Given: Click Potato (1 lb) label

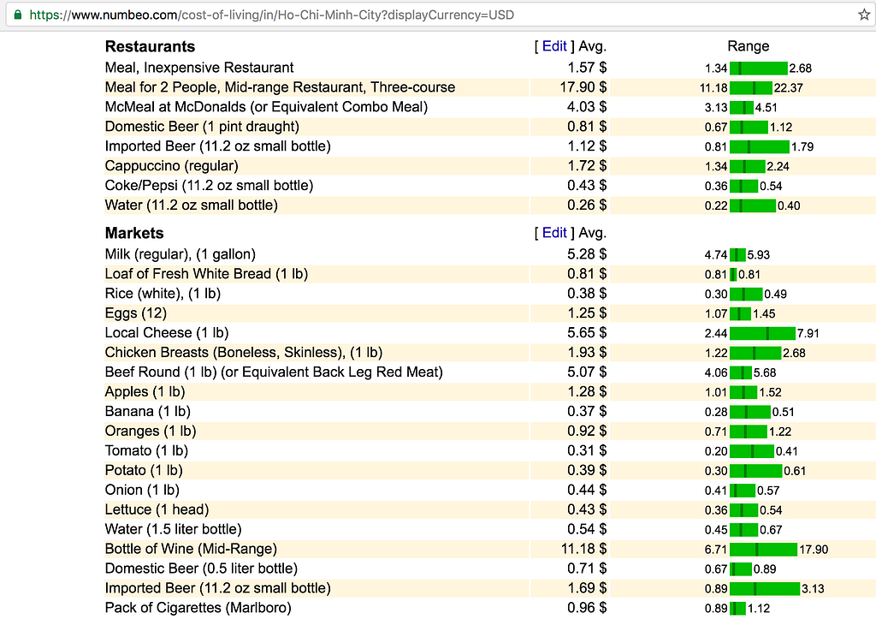Looking at the screenshot, I should (x=144, y=470).
